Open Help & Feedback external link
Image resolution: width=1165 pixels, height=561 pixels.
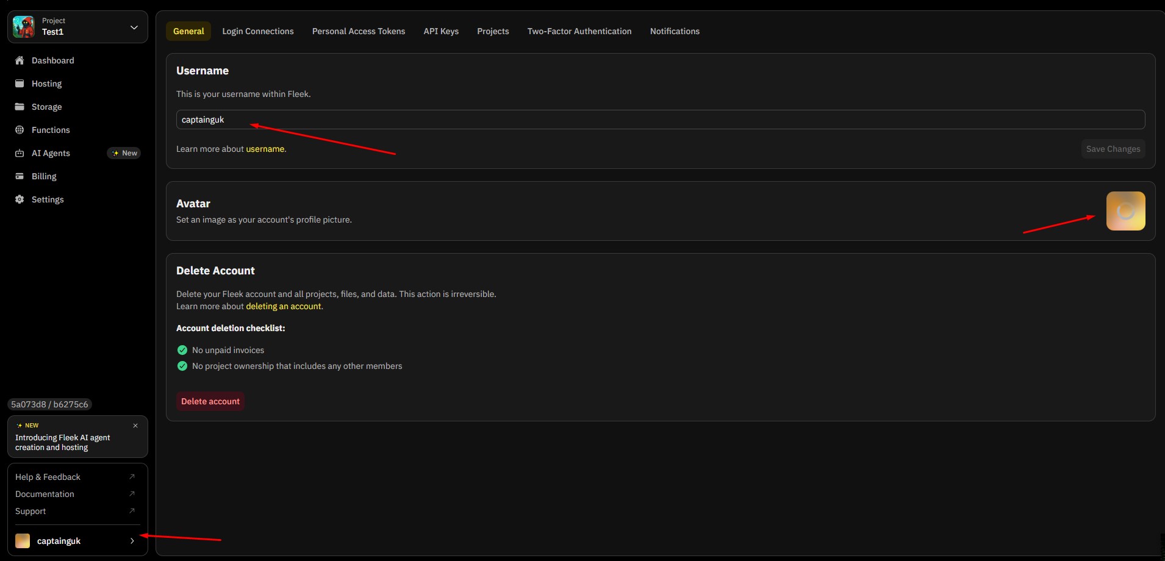132,477
